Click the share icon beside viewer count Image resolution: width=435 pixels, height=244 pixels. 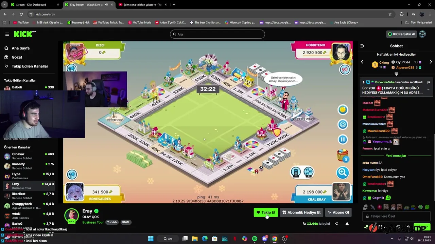click(336, 224)
